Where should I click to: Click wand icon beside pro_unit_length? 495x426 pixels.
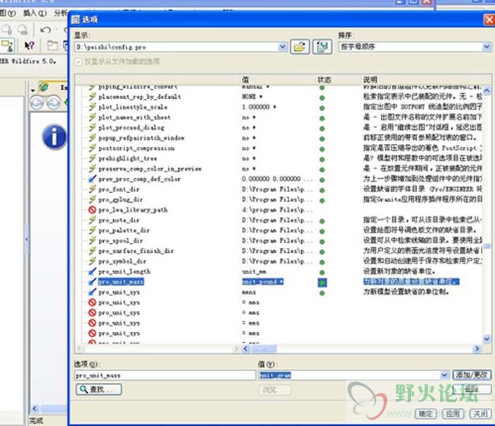[x=92, y=271]
